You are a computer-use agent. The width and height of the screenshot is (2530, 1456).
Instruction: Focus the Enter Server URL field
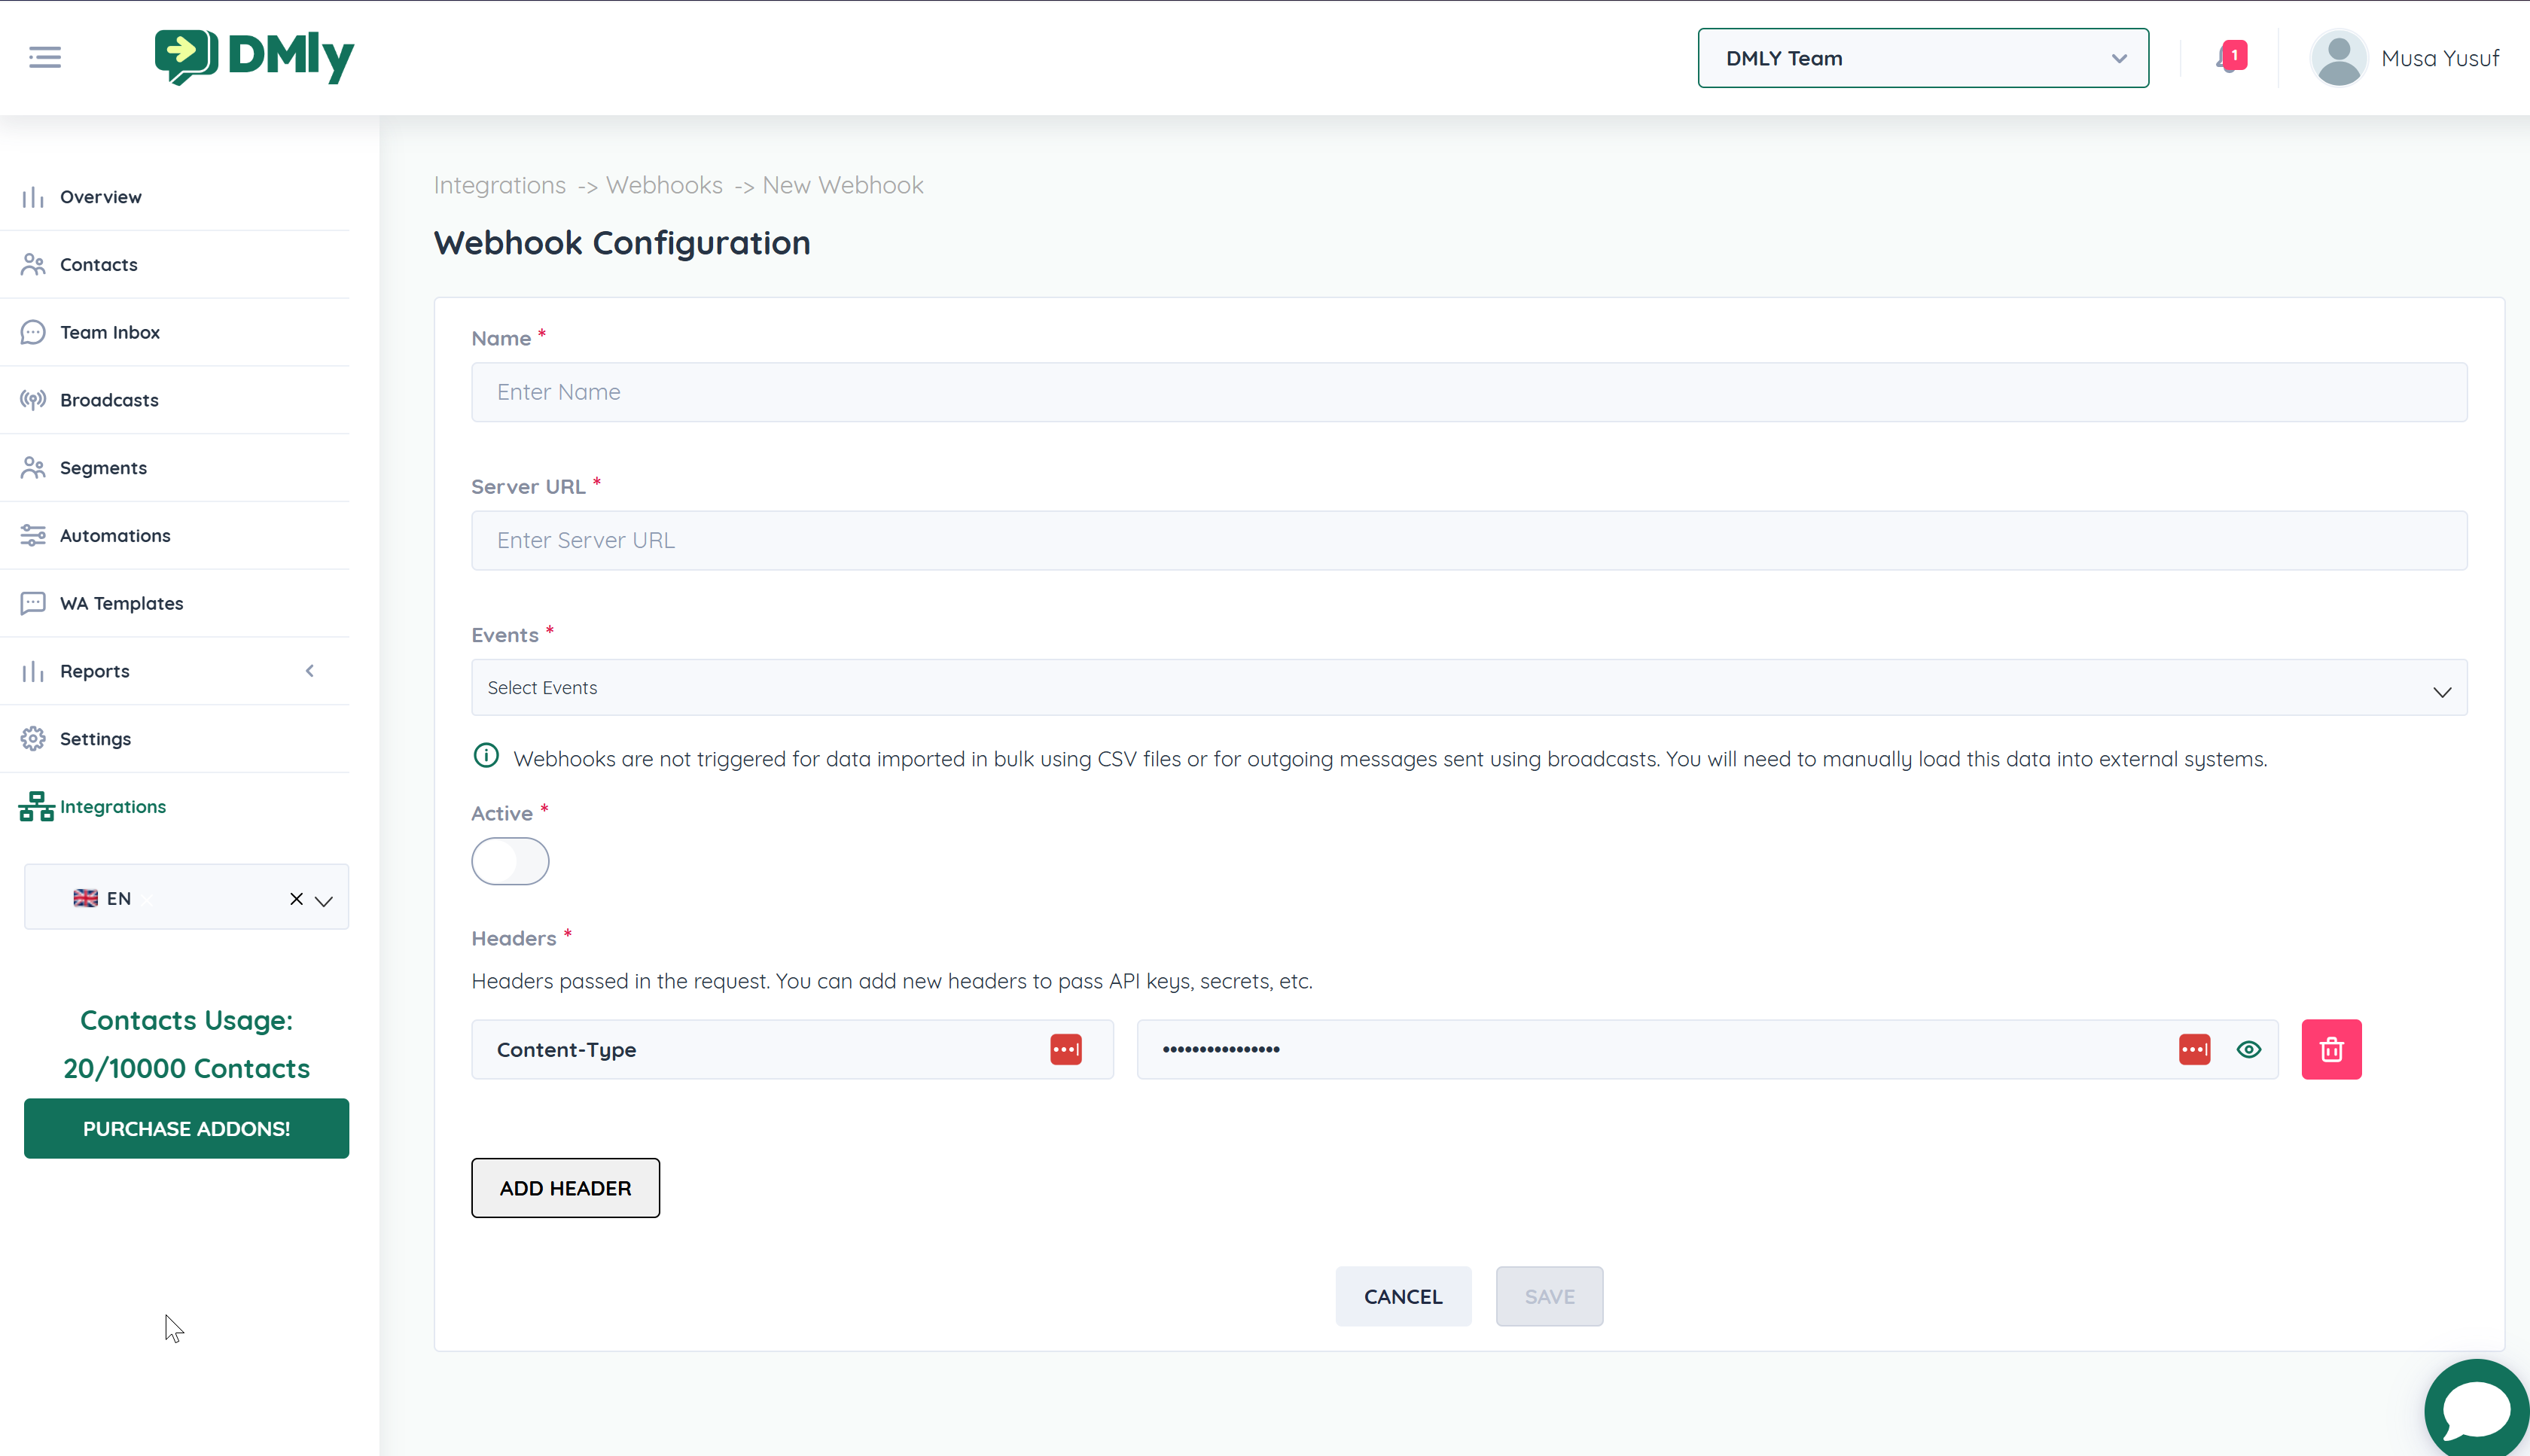point(1468,540)
